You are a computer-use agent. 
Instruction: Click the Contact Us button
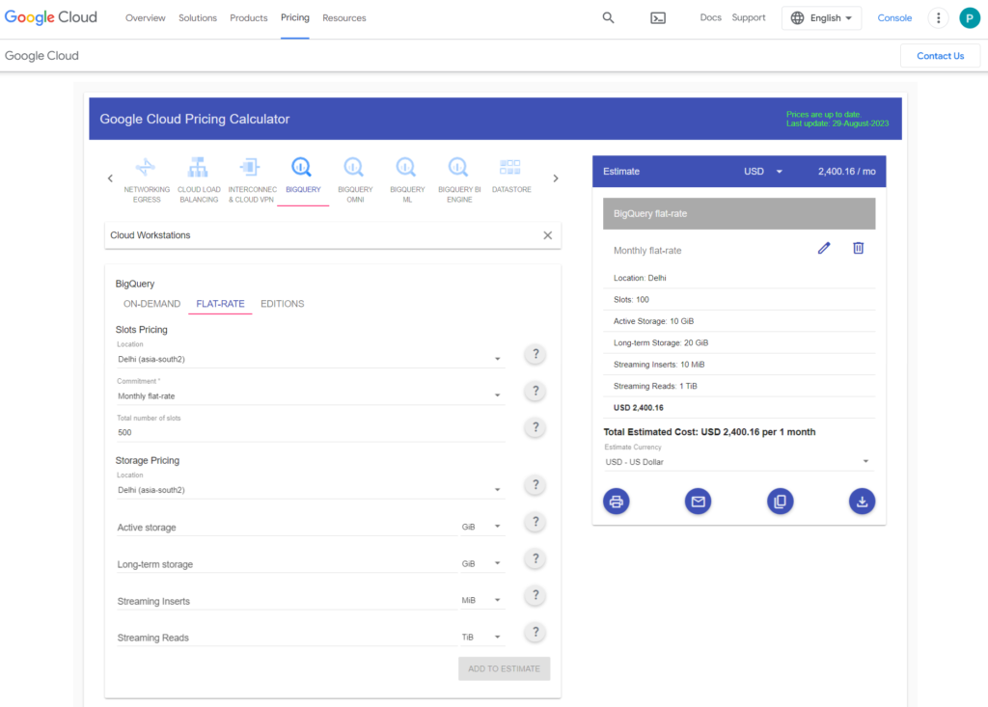[940, 55]
